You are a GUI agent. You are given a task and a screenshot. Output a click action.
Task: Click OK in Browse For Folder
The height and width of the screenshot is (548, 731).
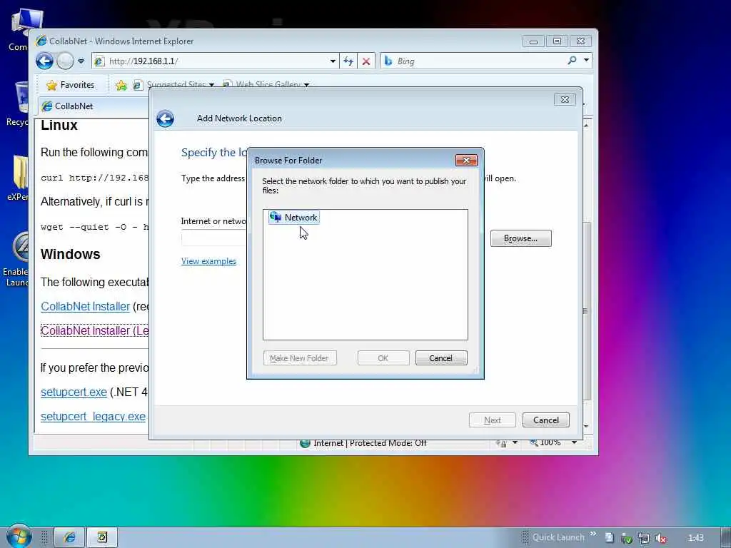(383, 358)
